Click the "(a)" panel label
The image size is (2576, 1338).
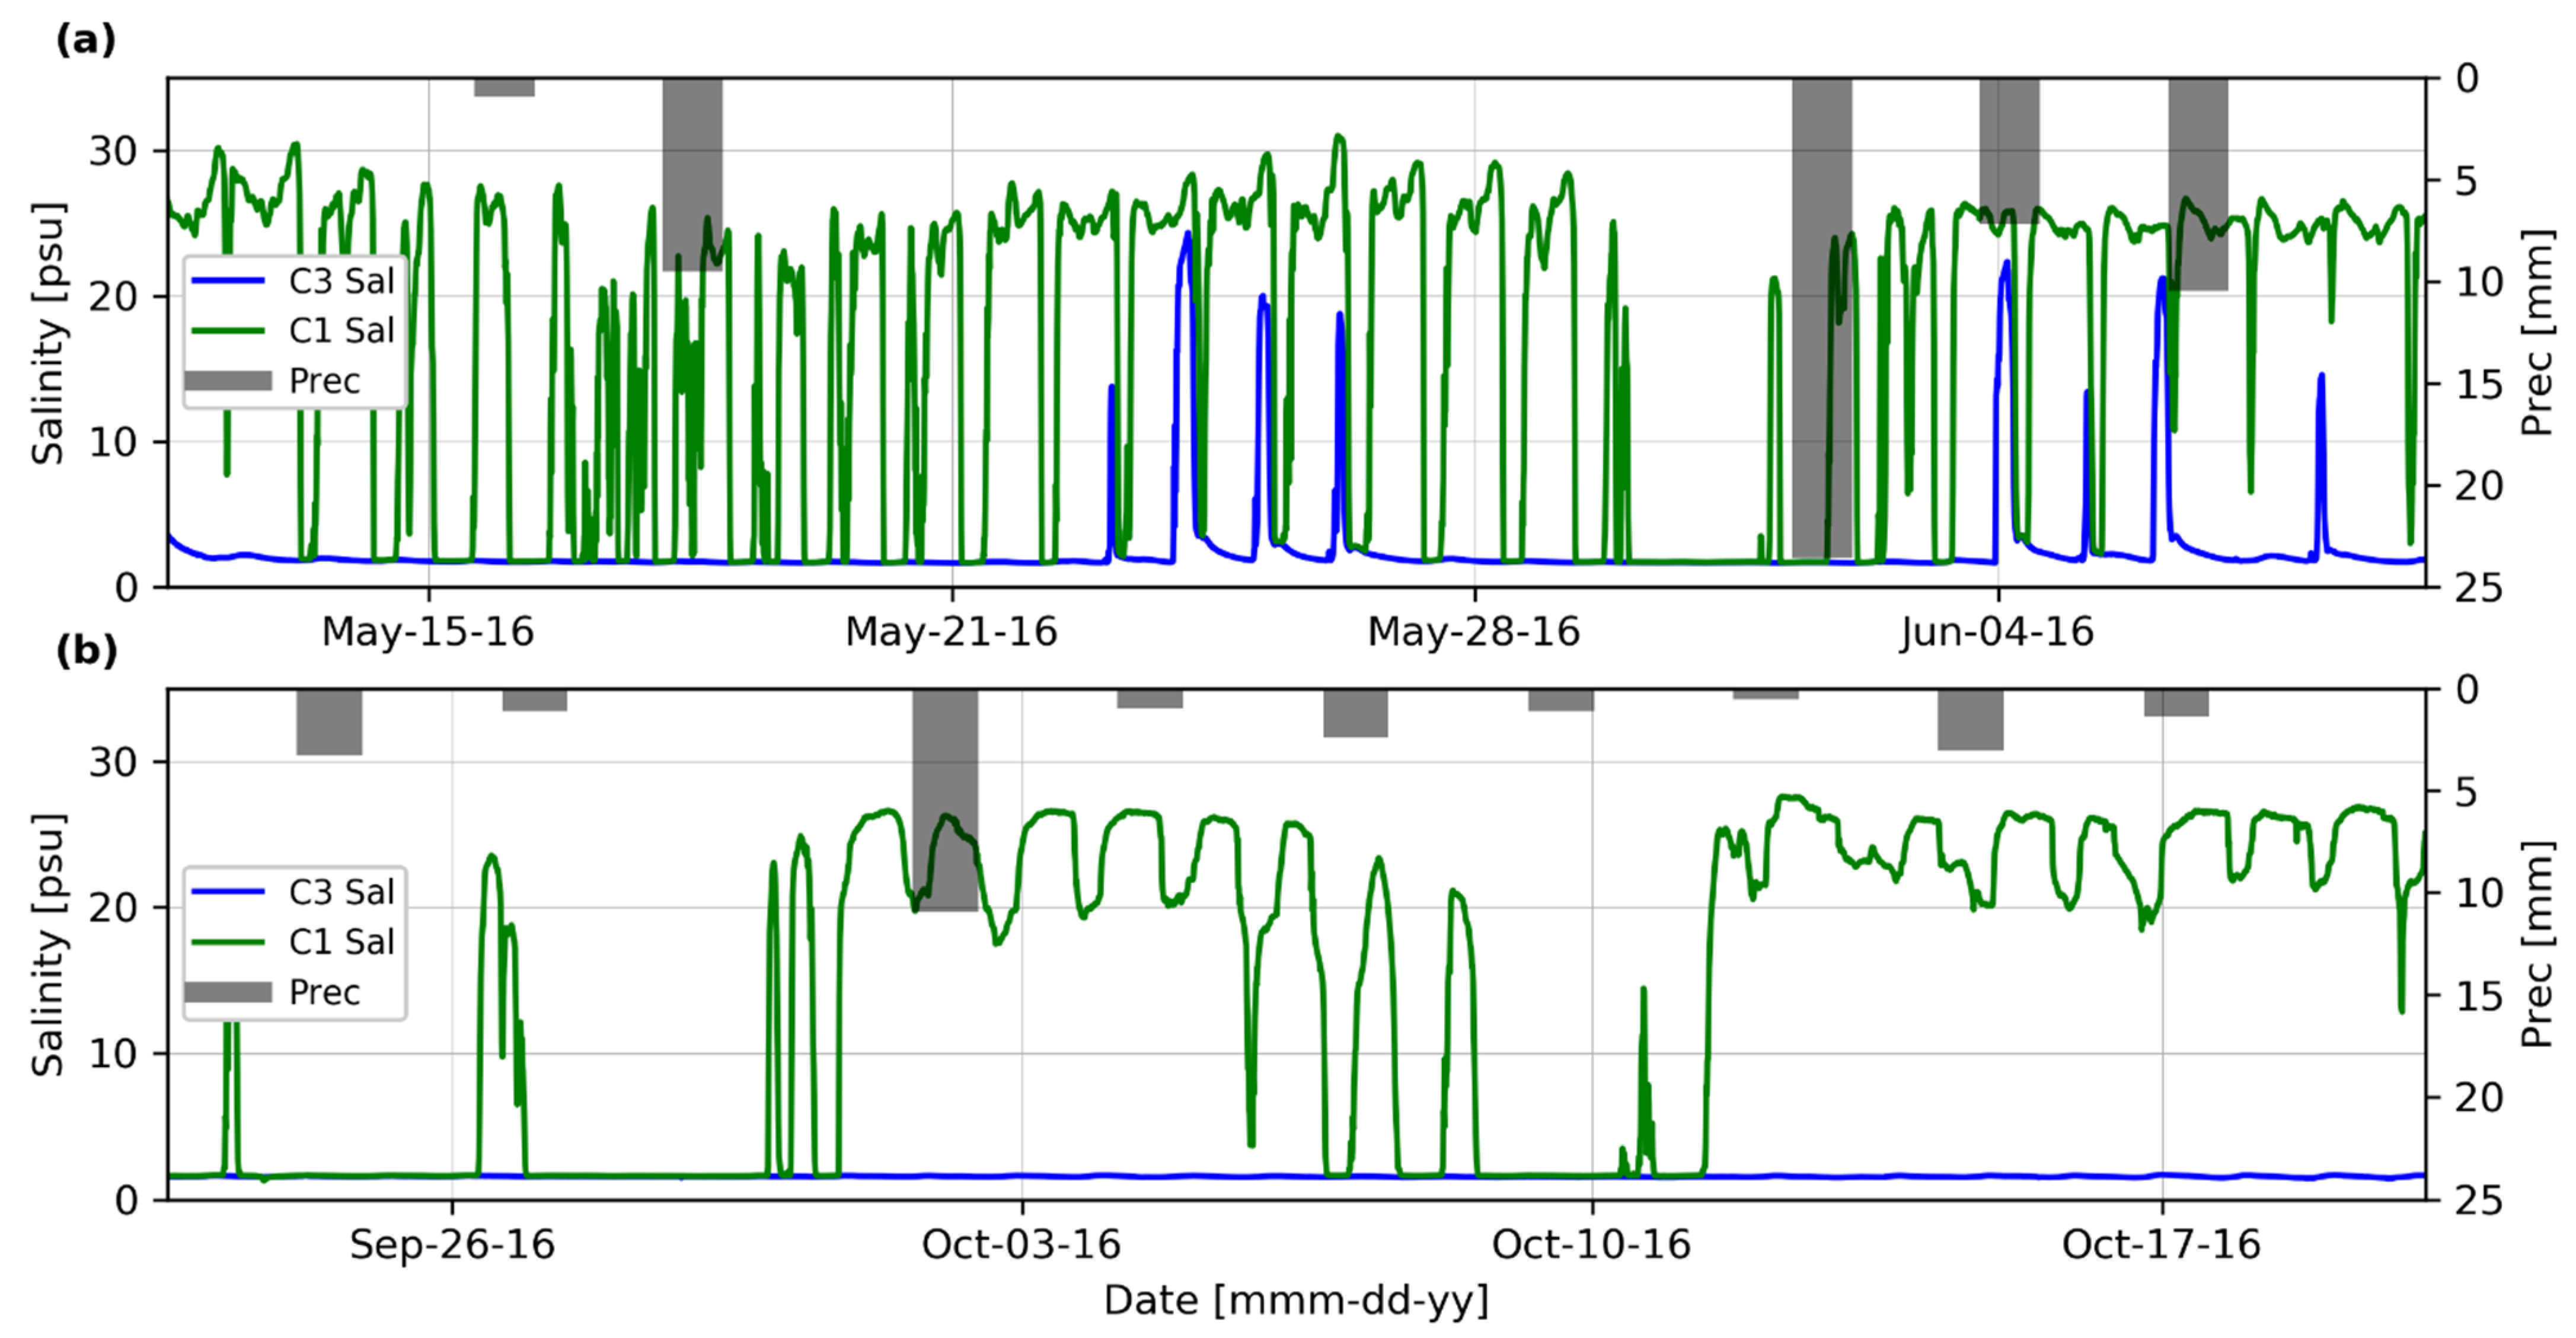coord(86,40)
